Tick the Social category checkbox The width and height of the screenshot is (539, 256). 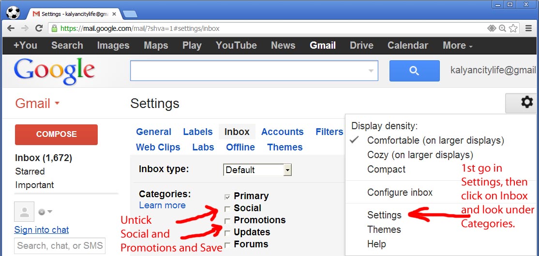coord(227,209)
